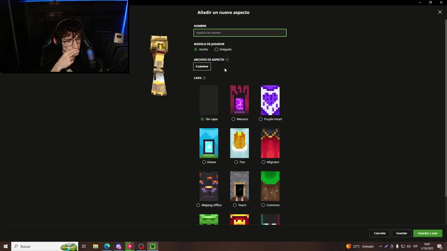
Task: Click the Examinar button to browse skin file
Action: click(202, 66)
